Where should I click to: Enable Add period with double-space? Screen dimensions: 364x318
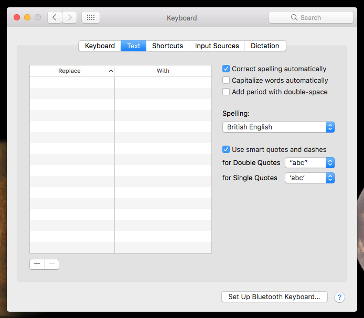click(x=226, y=92)
